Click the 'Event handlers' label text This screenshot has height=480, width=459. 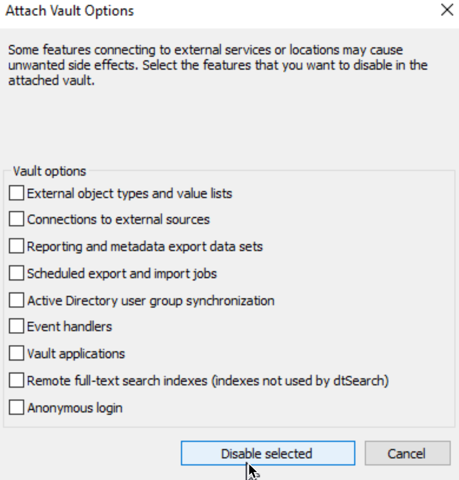pyautogui.click(x=69, y=326)
